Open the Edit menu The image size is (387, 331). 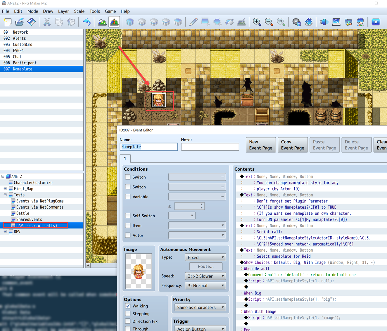click(x=18, y=11)
